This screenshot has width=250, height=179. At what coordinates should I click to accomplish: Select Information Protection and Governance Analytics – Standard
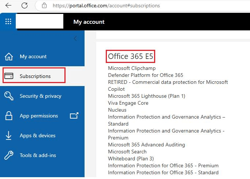coord(167,120)
